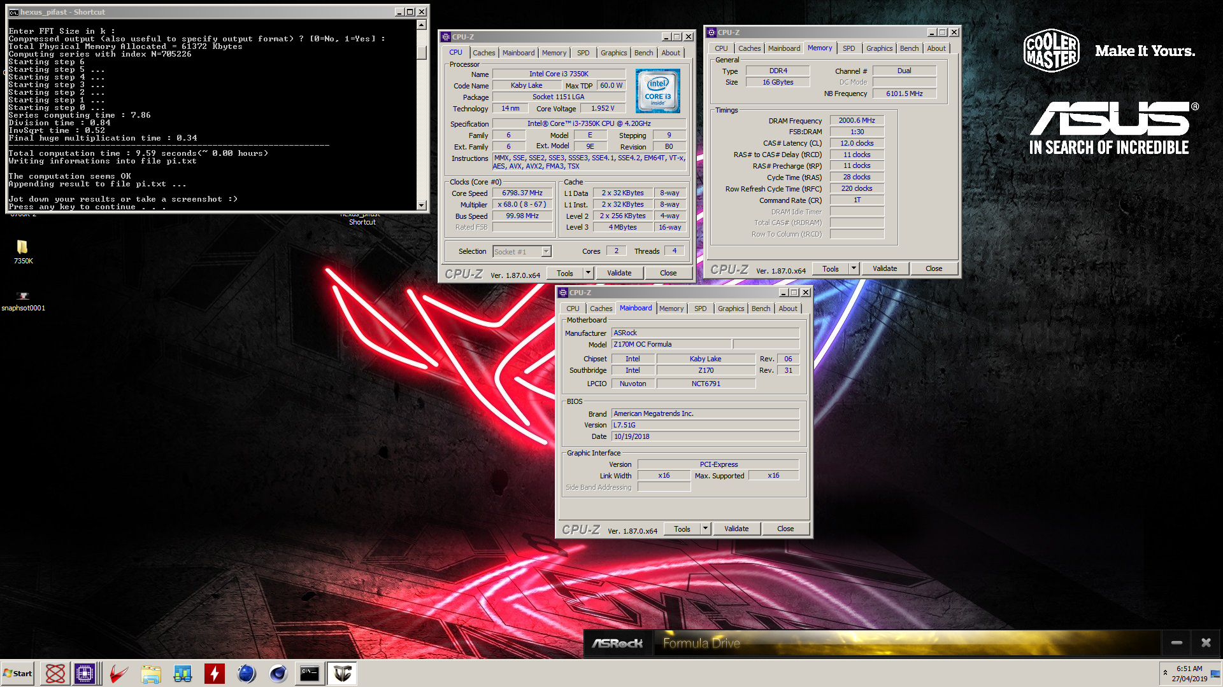Open Bench tab in Memory window
The width and height of the screenshot is (1223, 687).
tap(910, 48)
